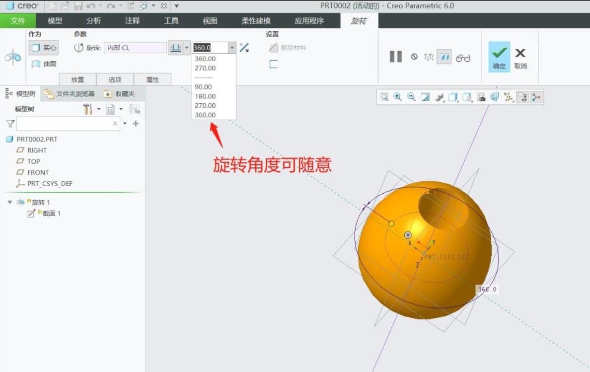Click the thicken sketch icon under 设置
The height and width of the screenshot is (372, 590).
pyautogui.click(x=274, y=65)
